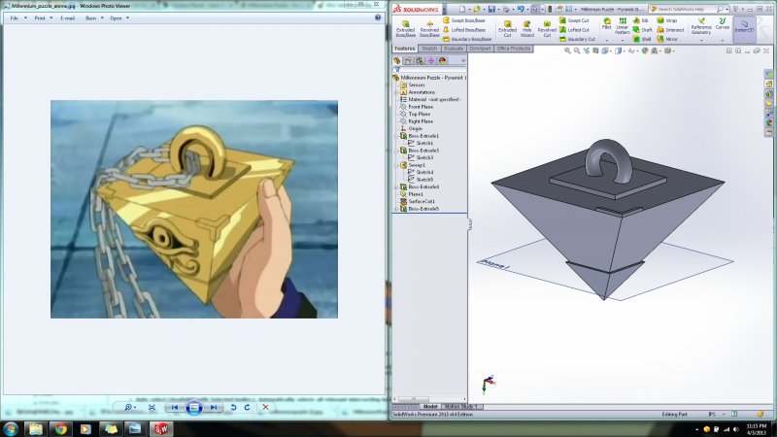The image size is (777, 437).
Task: Open the Windows Start menu
Action: pyautogui.click(x=11, y=428)
